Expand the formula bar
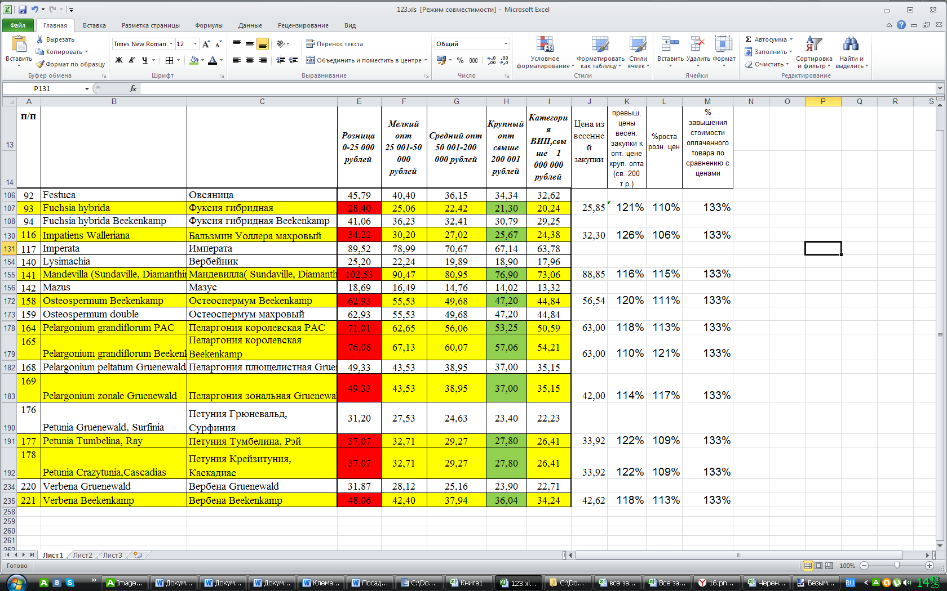 [940, 88]
